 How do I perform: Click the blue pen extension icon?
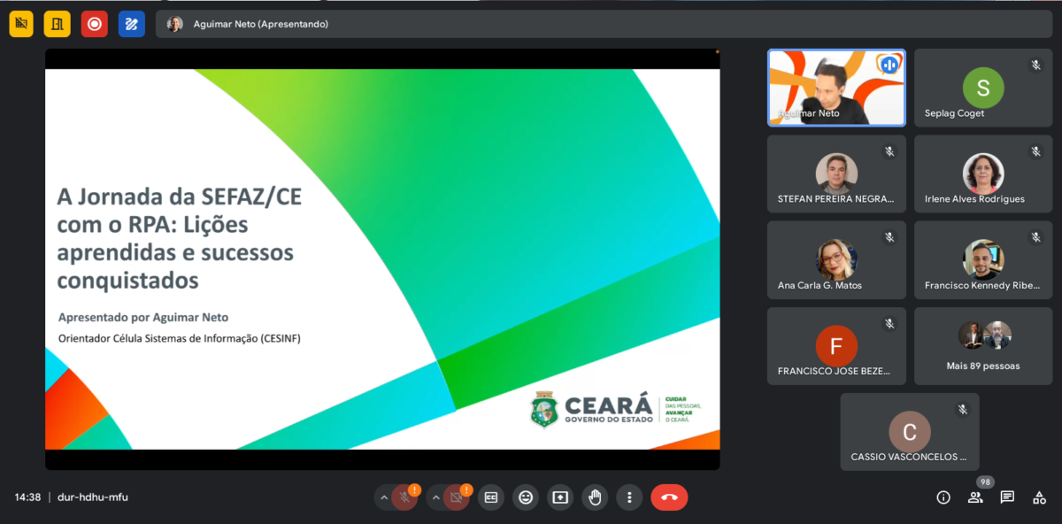(131, 24)
